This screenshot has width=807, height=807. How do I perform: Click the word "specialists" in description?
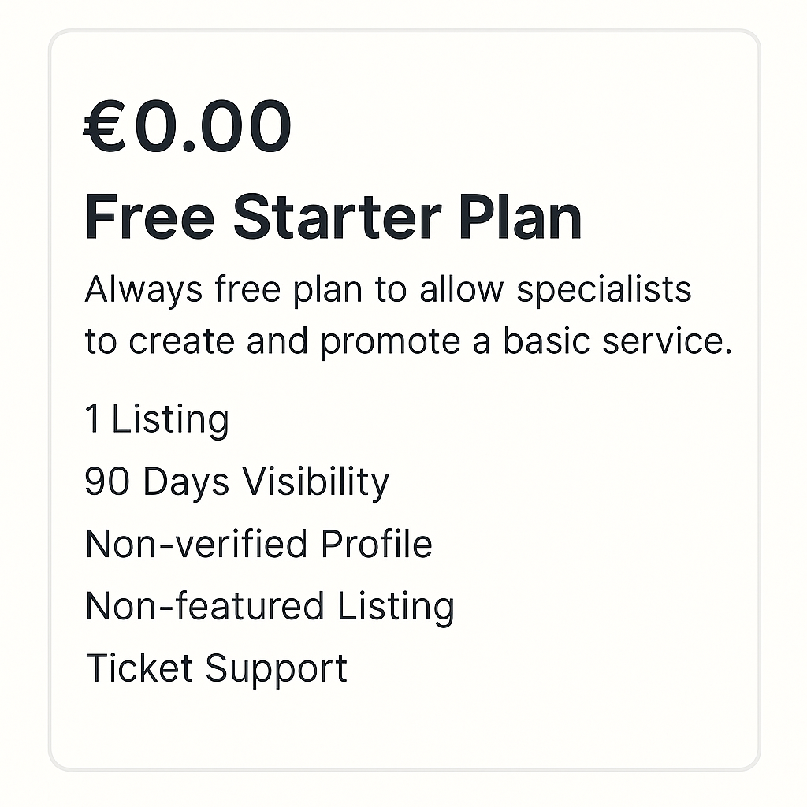coord(604,290)
